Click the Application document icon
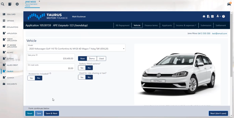Screen dimensions: 234x118 [4, 33]
